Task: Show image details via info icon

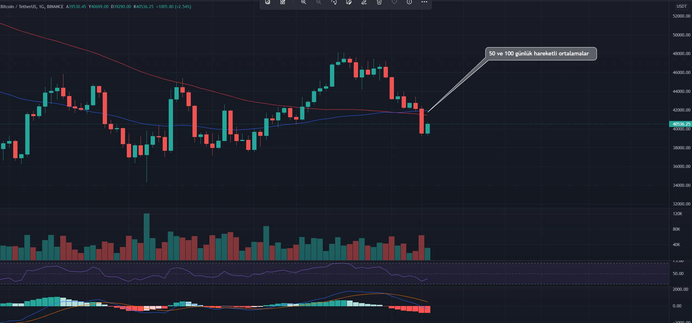Action: click(409, 2)
